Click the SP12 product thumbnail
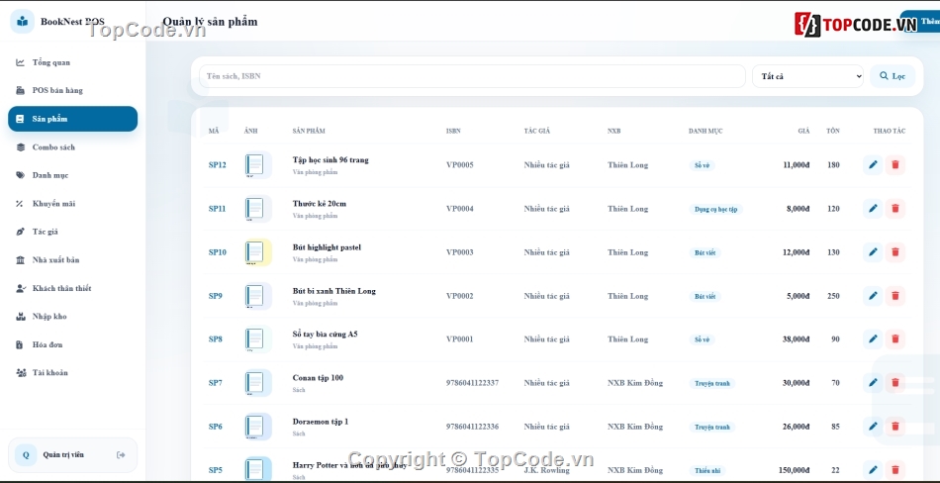940x483 pixels. point(258,165)
